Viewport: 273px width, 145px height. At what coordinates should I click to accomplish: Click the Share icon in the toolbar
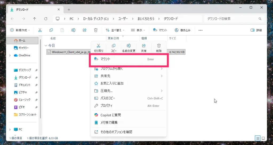point(85,30)
